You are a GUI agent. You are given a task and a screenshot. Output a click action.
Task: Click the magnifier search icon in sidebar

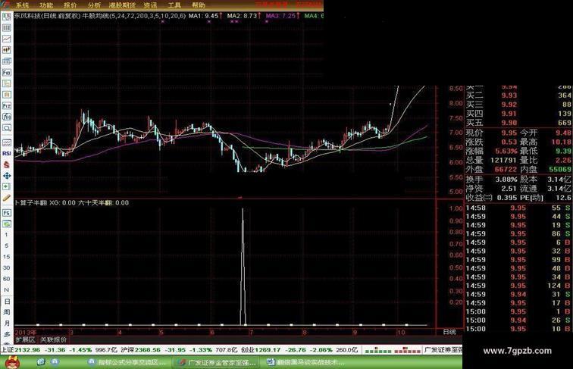(x=7, y=128)
